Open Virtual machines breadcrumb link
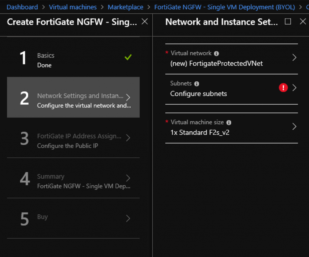 click(73, 7)
